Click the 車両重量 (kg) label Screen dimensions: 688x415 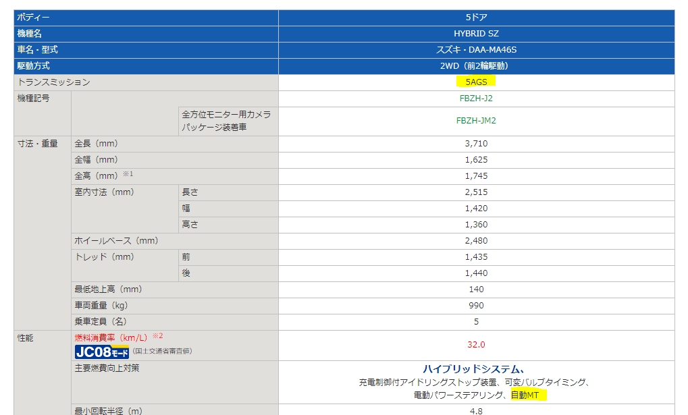point(101,306)
